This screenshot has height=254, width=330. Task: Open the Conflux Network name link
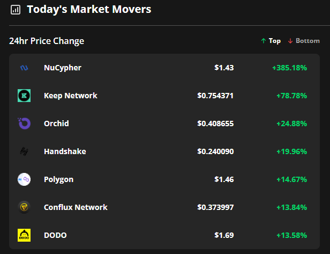coord(76,207)
